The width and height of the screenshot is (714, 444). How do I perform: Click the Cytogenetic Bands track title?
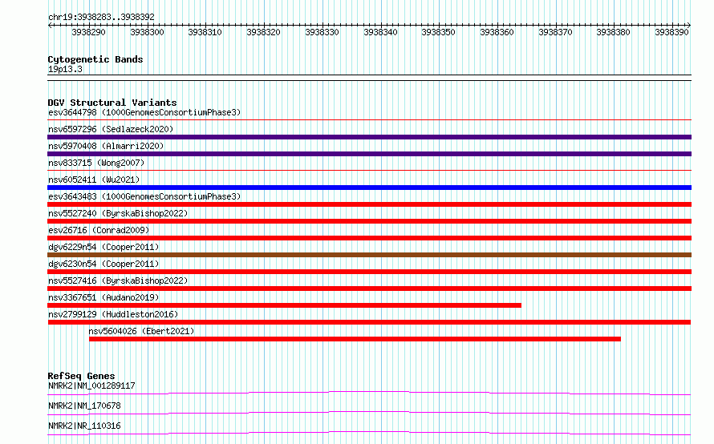(x=95, y=59)
